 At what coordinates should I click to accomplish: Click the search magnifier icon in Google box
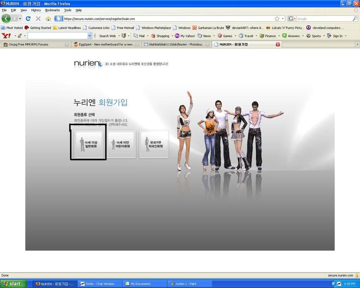tap(355, 19)
